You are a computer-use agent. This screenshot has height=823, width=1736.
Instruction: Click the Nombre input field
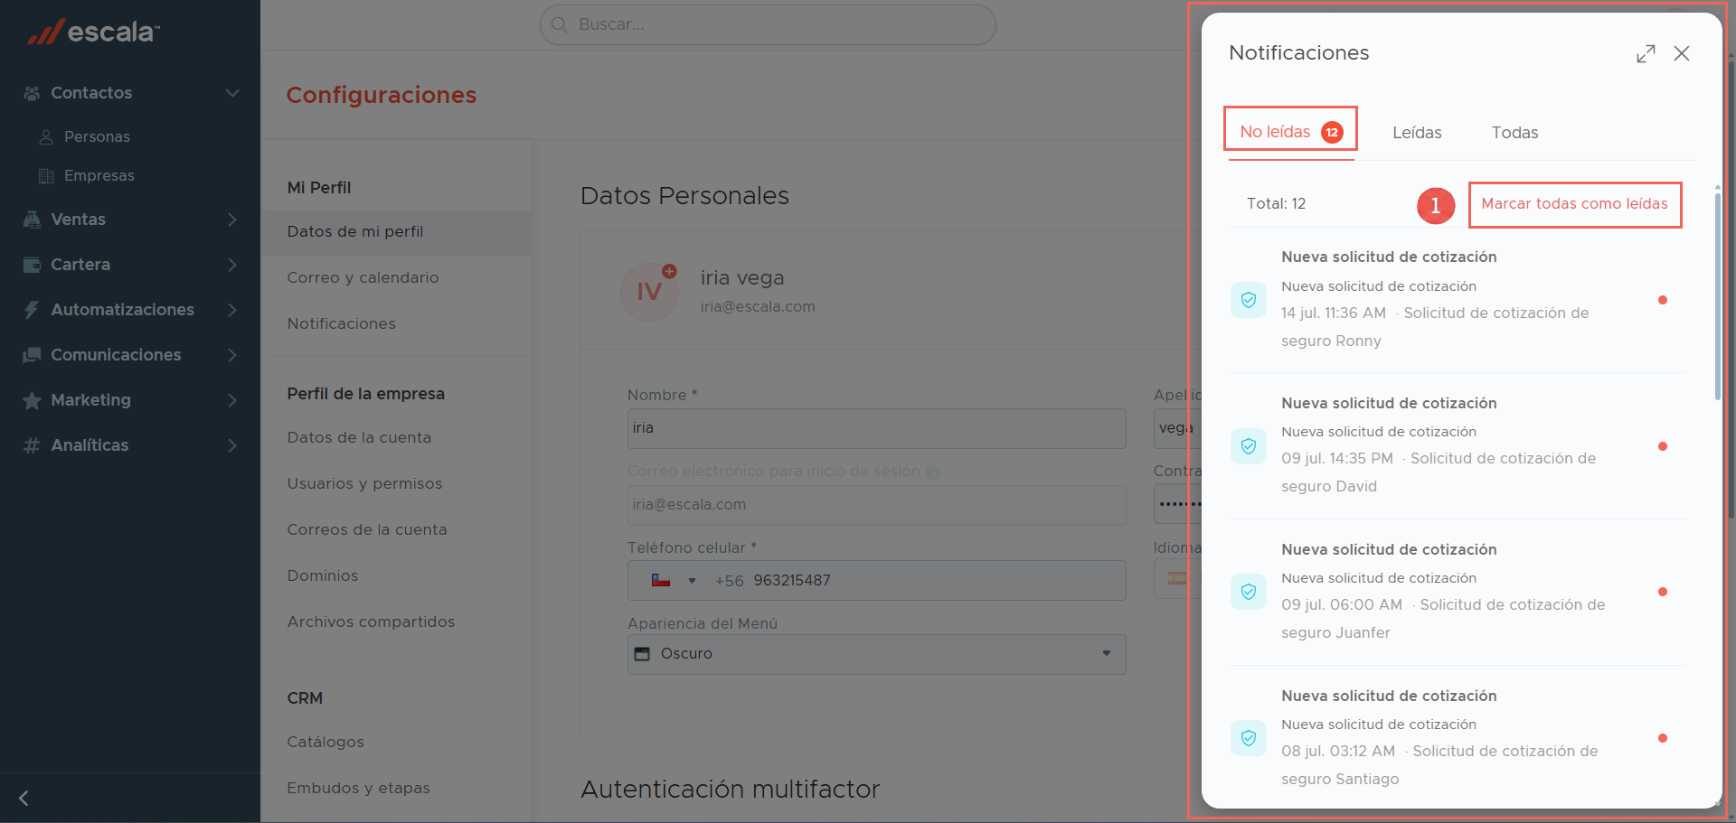pos(877,428)
